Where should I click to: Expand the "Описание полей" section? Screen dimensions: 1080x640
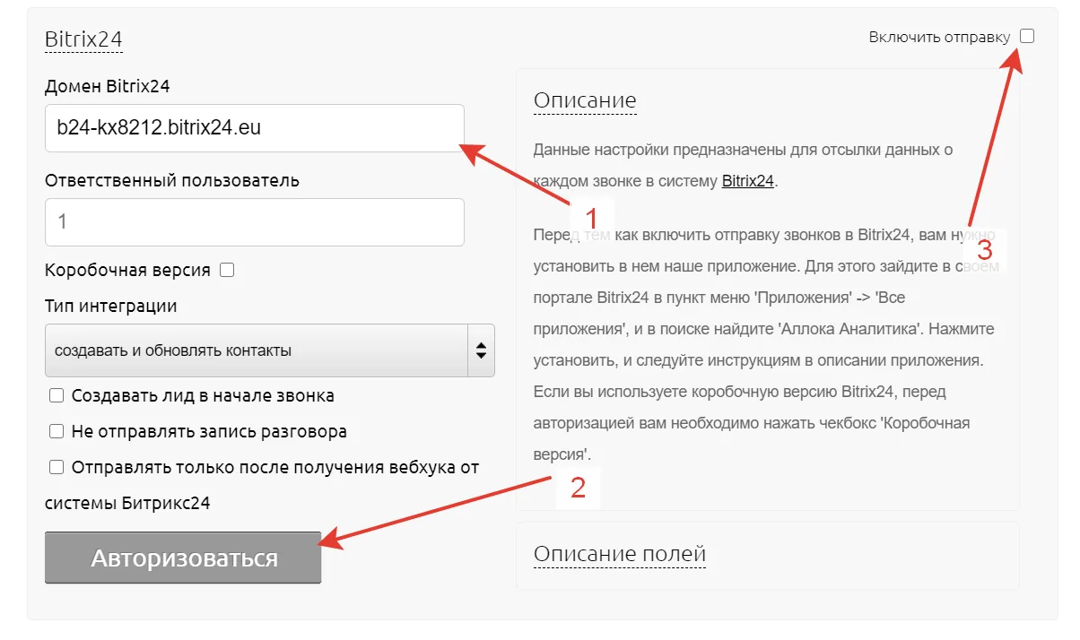(620, 555)
